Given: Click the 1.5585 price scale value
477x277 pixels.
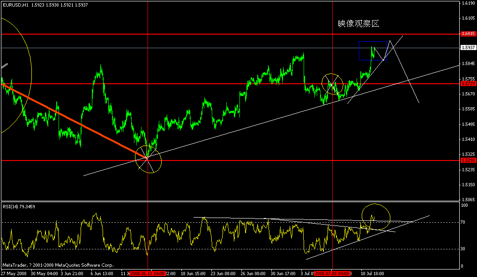Looking at the screenshot, I should point(468,109).
